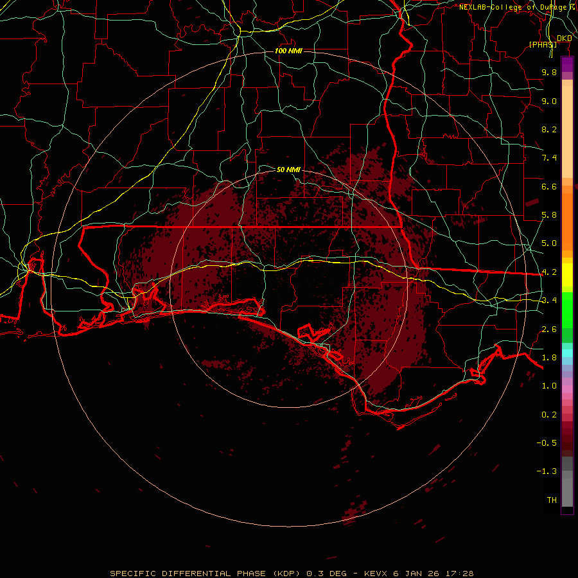Click the 9.0 value on the color scale
Image resolution: width=578 pixels, height=578 pixels.
[x=549, y=101]
